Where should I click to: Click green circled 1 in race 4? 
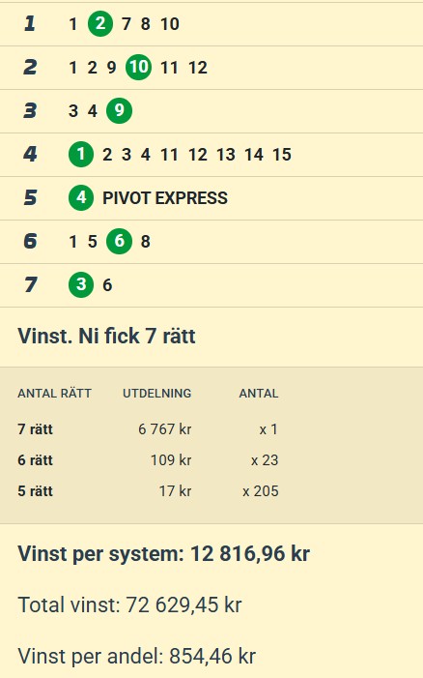[81, 155]
